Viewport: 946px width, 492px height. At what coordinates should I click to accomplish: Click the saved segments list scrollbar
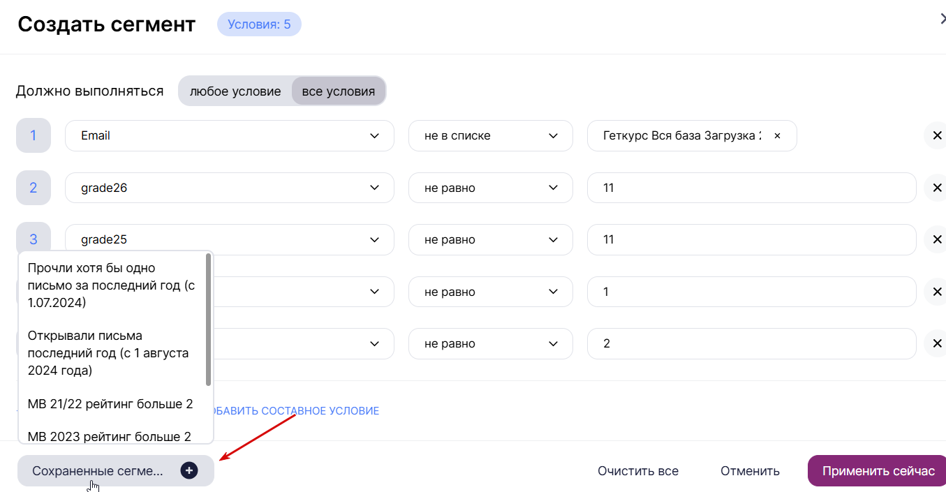pyautogui.click(x=209, y=320)
